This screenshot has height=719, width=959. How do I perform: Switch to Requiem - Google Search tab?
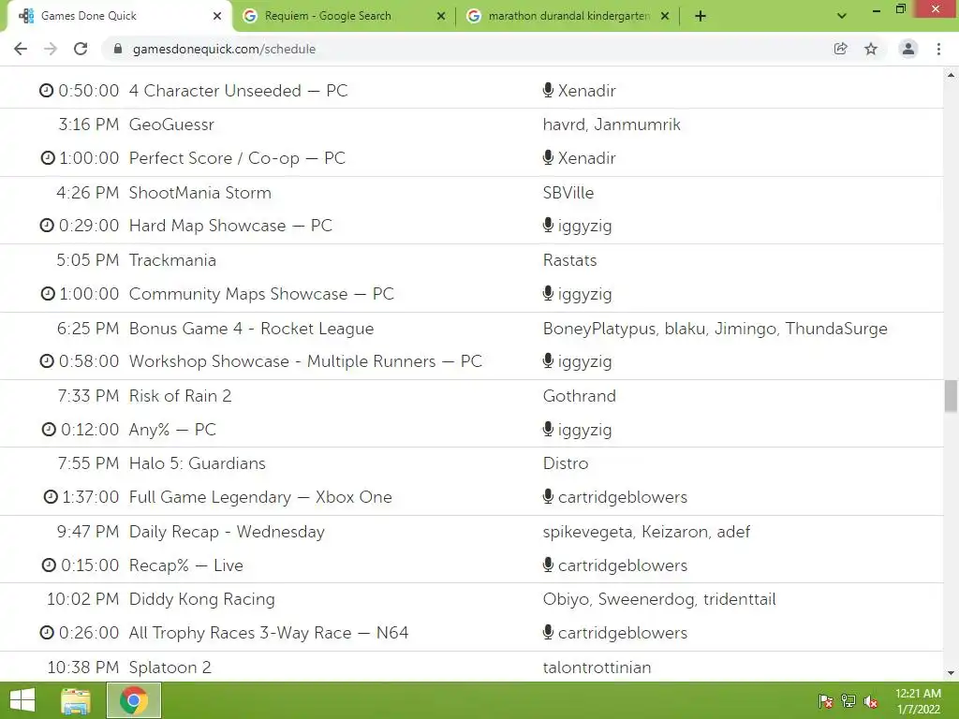coord(345,16)
